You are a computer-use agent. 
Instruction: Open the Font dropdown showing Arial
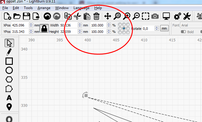pyautogui.click(x=191, y=25)
